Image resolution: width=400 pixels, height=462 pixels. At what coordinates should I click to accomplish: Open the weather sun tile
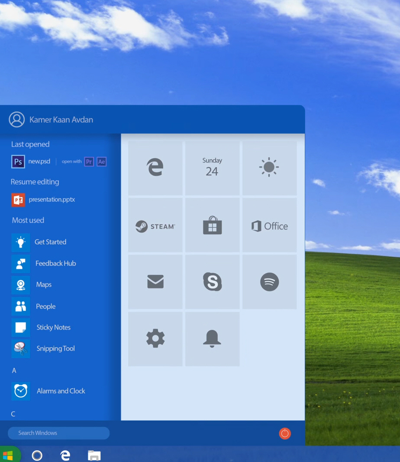[269, 168]
